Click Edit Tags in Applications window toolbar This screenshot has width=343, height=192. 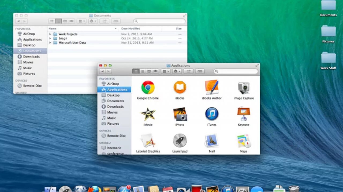[x=200, y=71]
